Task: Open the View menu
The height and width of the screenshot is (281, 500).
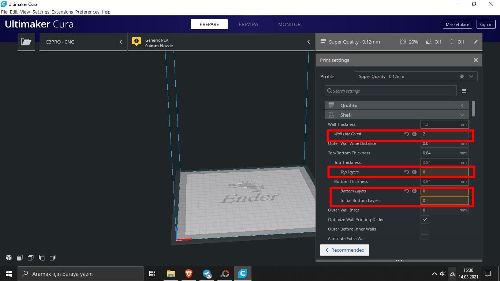Action: pyautogui.click(x=25, y=12)
